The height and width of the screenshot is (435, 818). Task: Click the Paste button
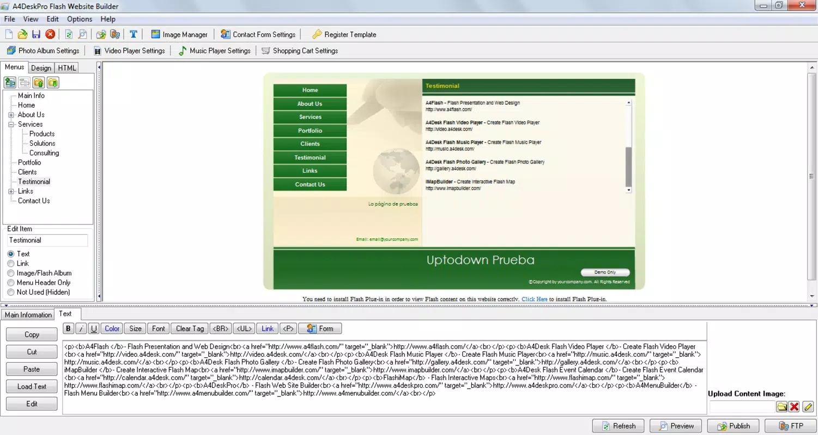tap(32, 369)
